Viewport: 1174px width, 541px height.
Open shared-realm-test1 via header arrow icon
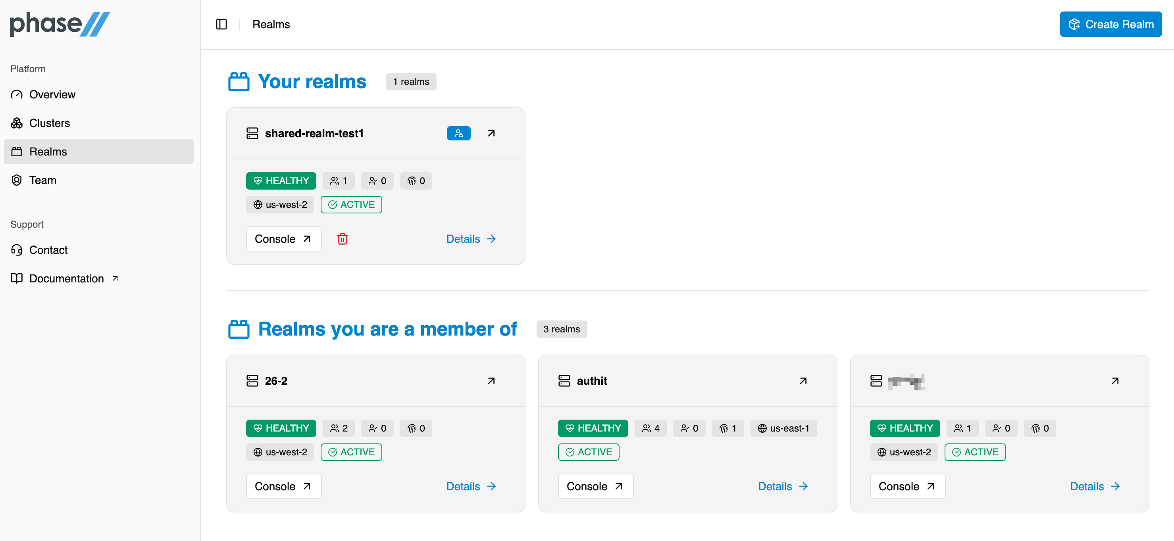[491, 133]
